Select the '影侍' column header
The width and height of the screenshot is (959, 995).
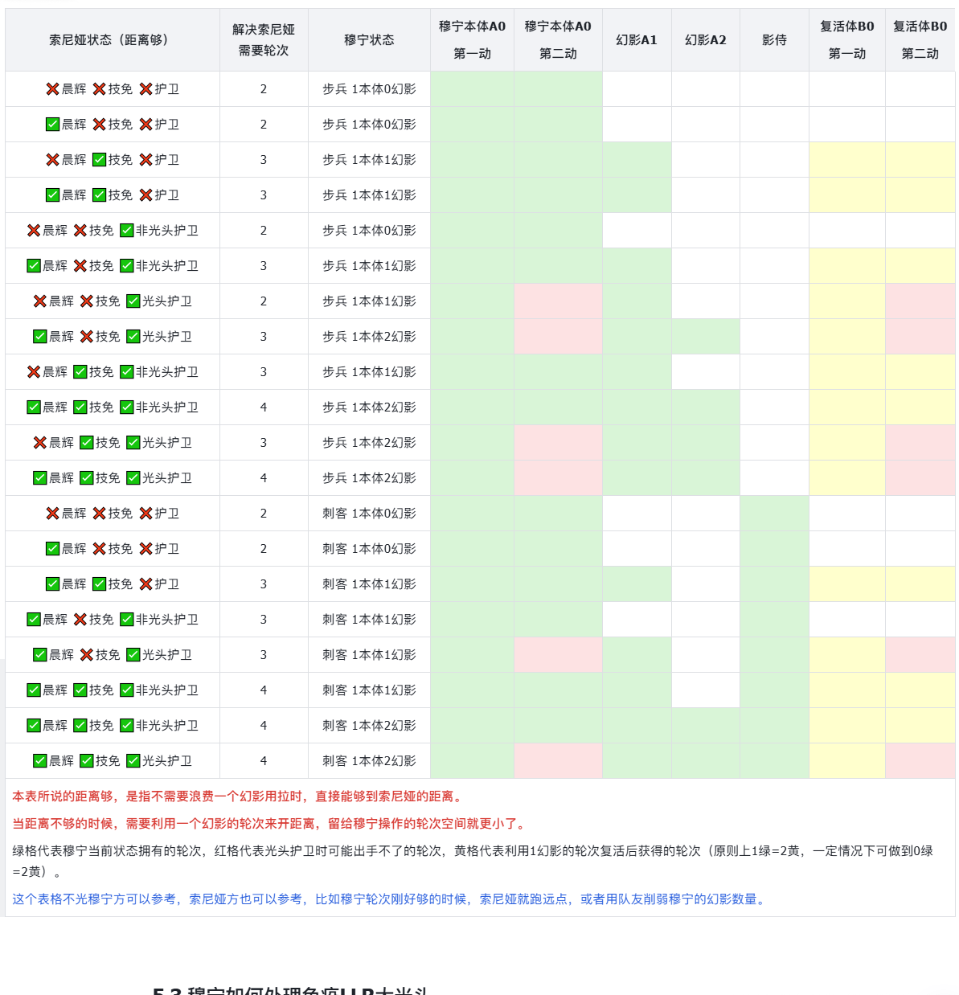click(774, 40)
